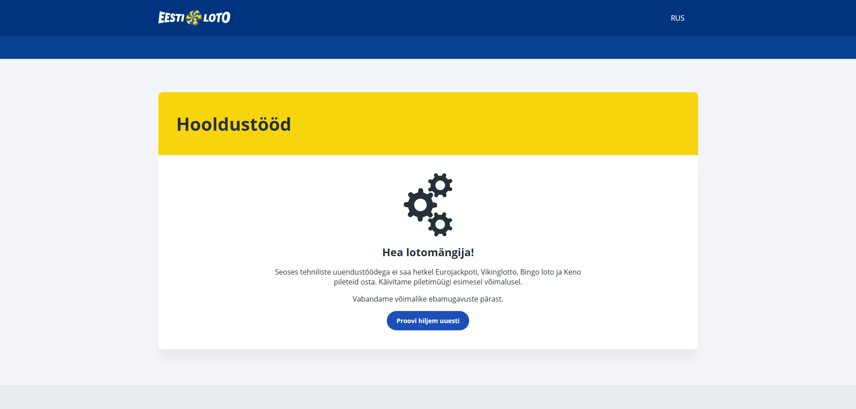The image size is (856, 409).
Task: Click the yellow pinwheel emblem in logo
Action: (x=193, y=18)
